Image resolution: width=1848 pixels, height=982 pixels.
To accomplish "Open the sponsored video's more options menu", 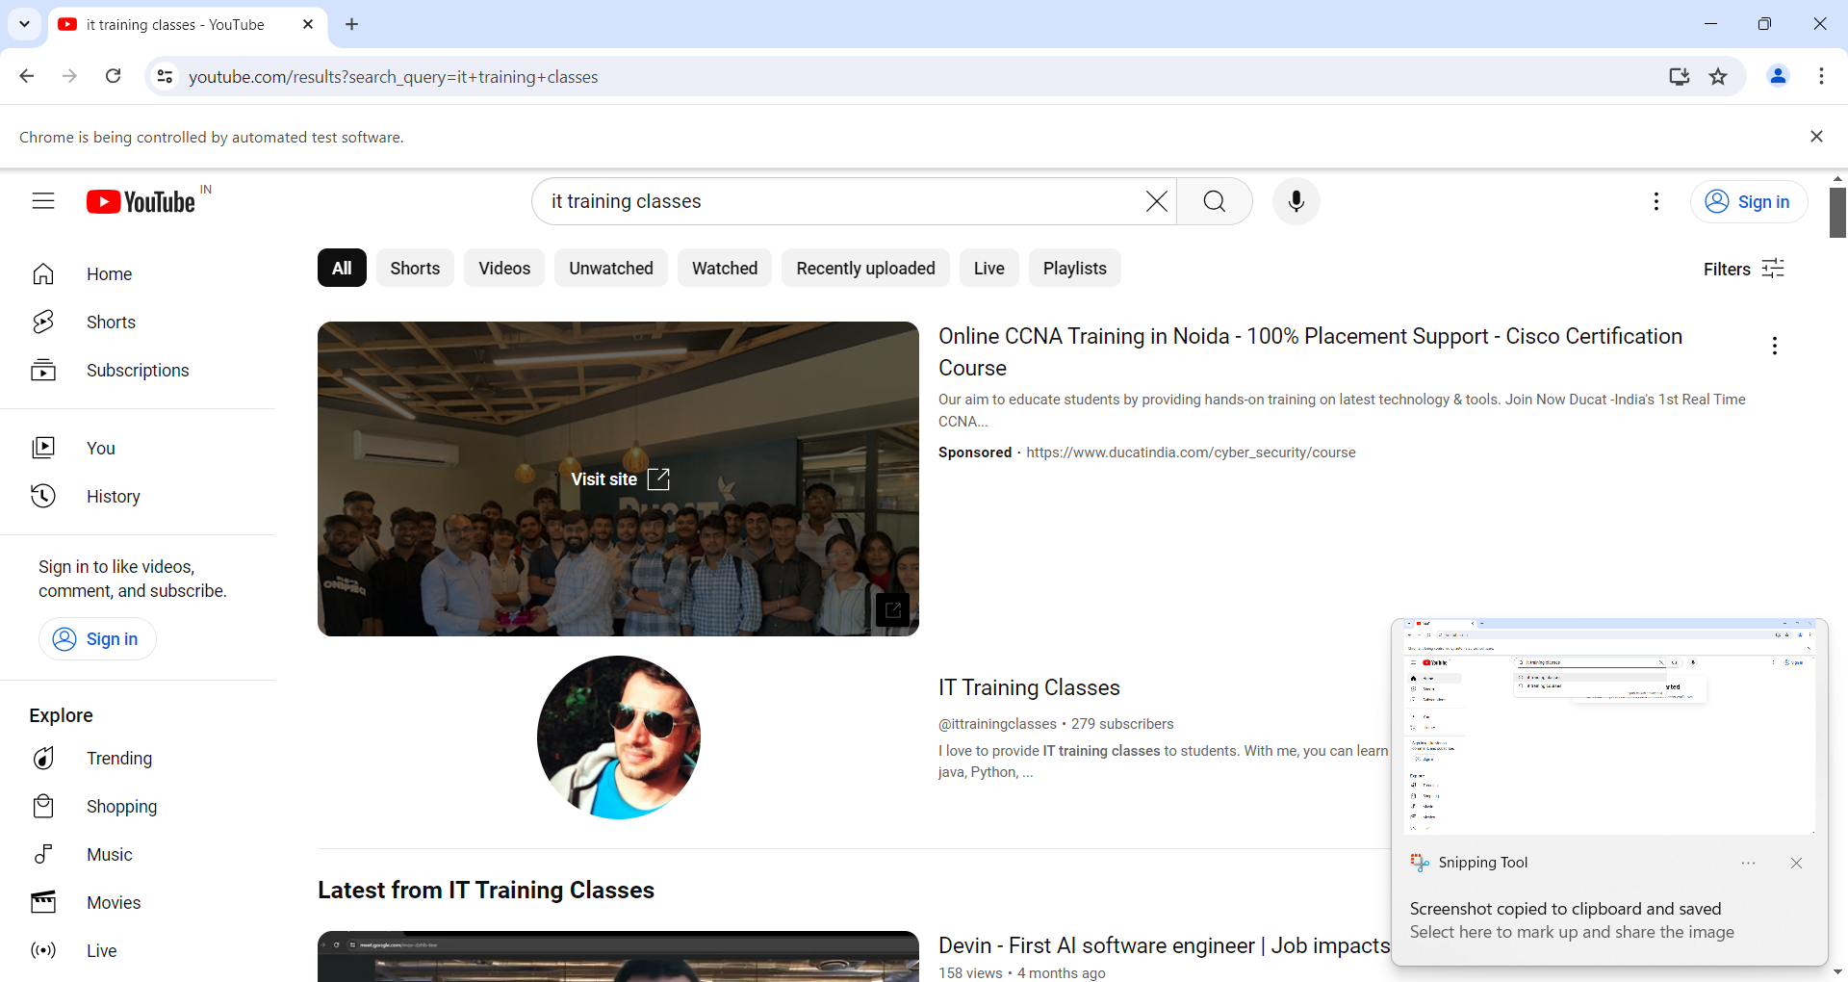I will tap(1774, 347).
